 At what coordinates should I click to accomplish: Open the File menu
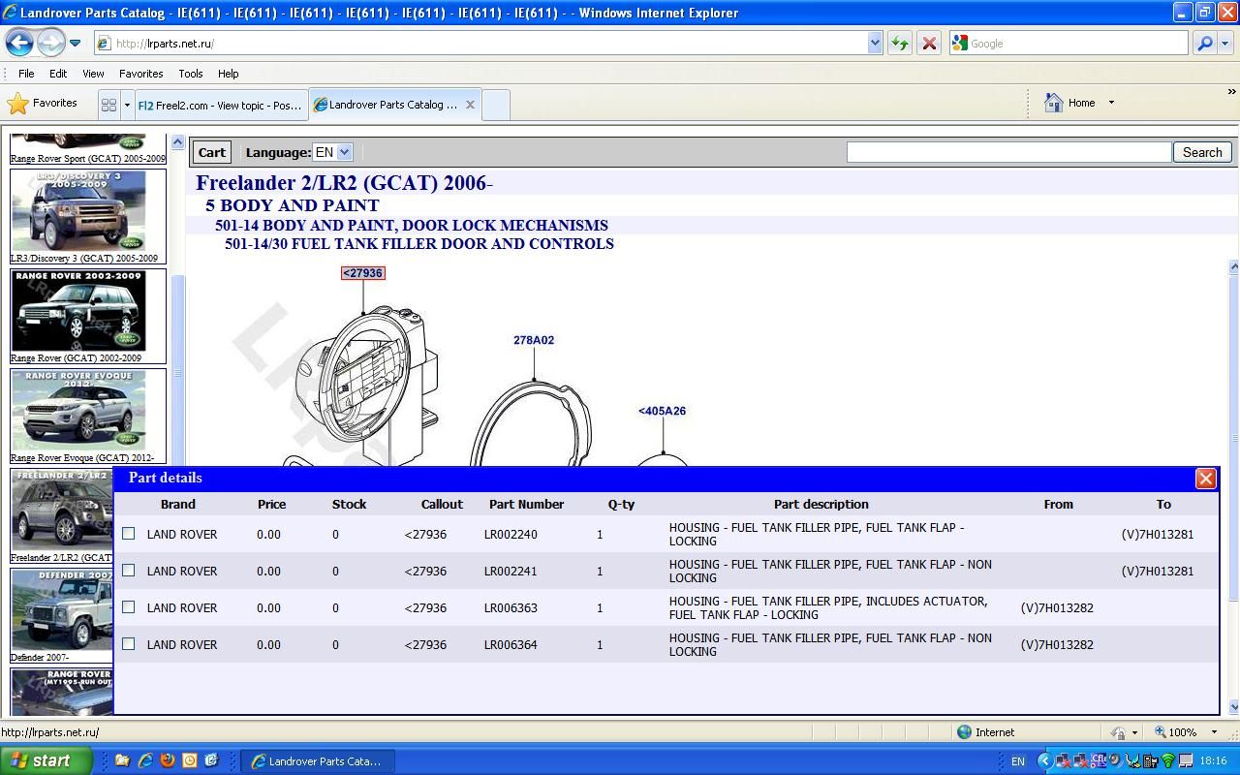tap(26, 74)
